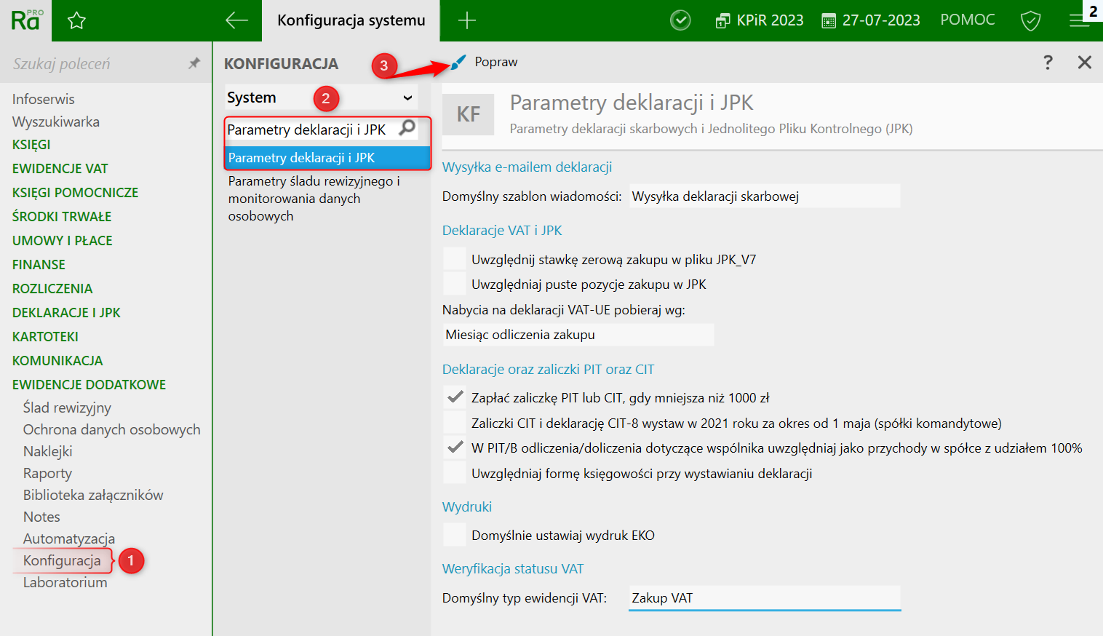Open a new tab with plus icon
The width and height of the screenshot is (1103, 636).
pyautogui.click(x=467, y=20)
